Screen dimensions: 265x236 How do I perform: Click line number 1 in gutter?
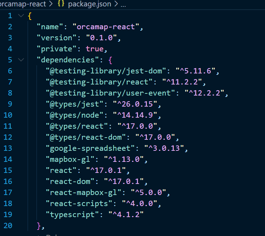coord(10,16)
